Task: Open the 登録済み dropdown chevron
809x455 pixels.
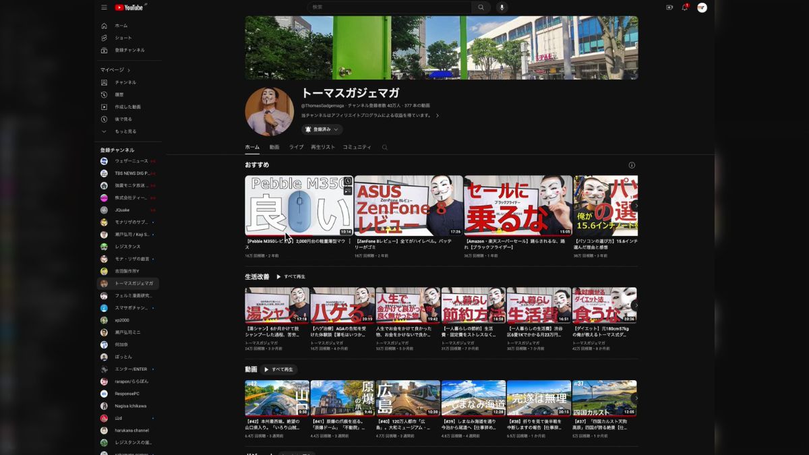Action: pyautogui.click(x=336, y=129)
